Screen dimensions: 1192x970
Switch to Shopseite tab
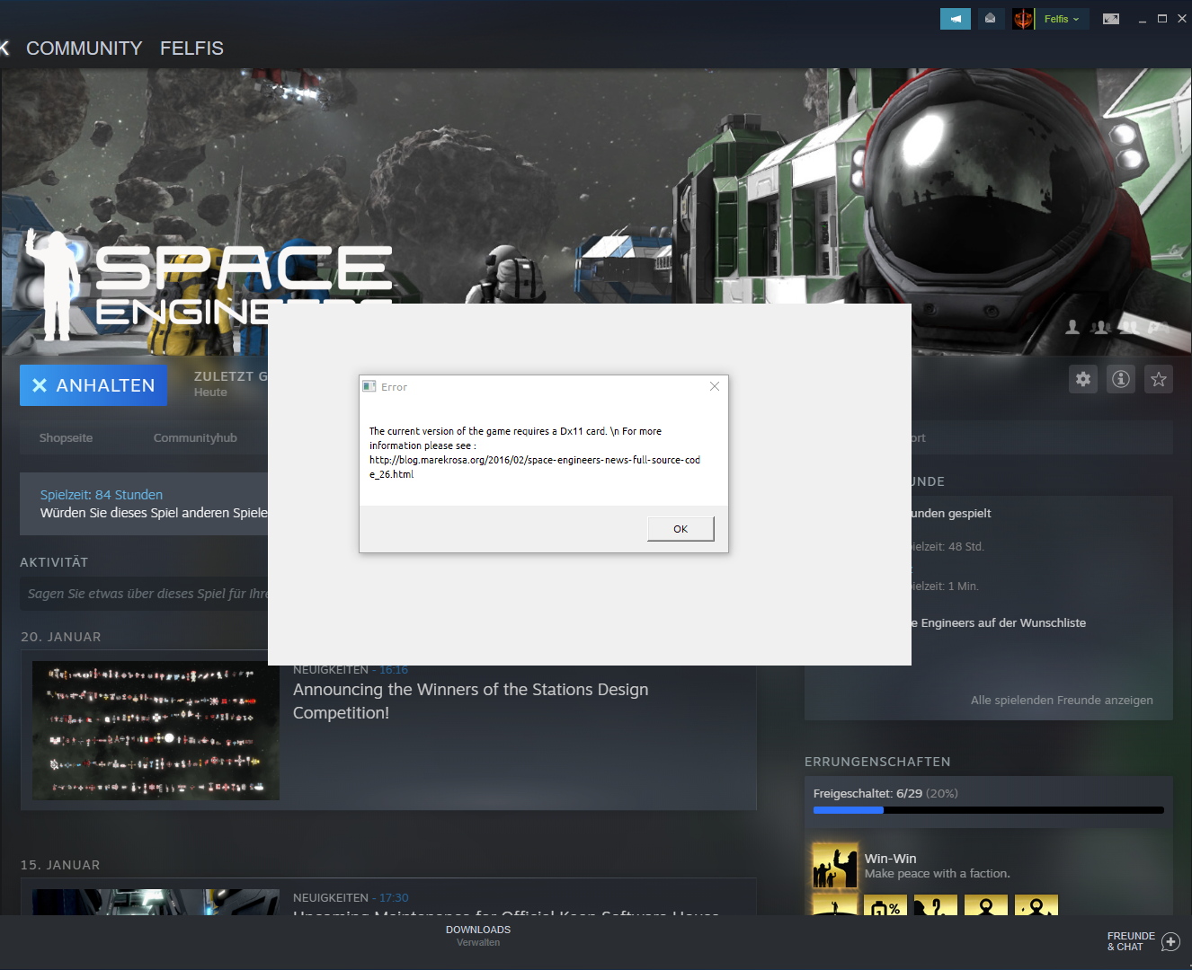click(66, 438)
